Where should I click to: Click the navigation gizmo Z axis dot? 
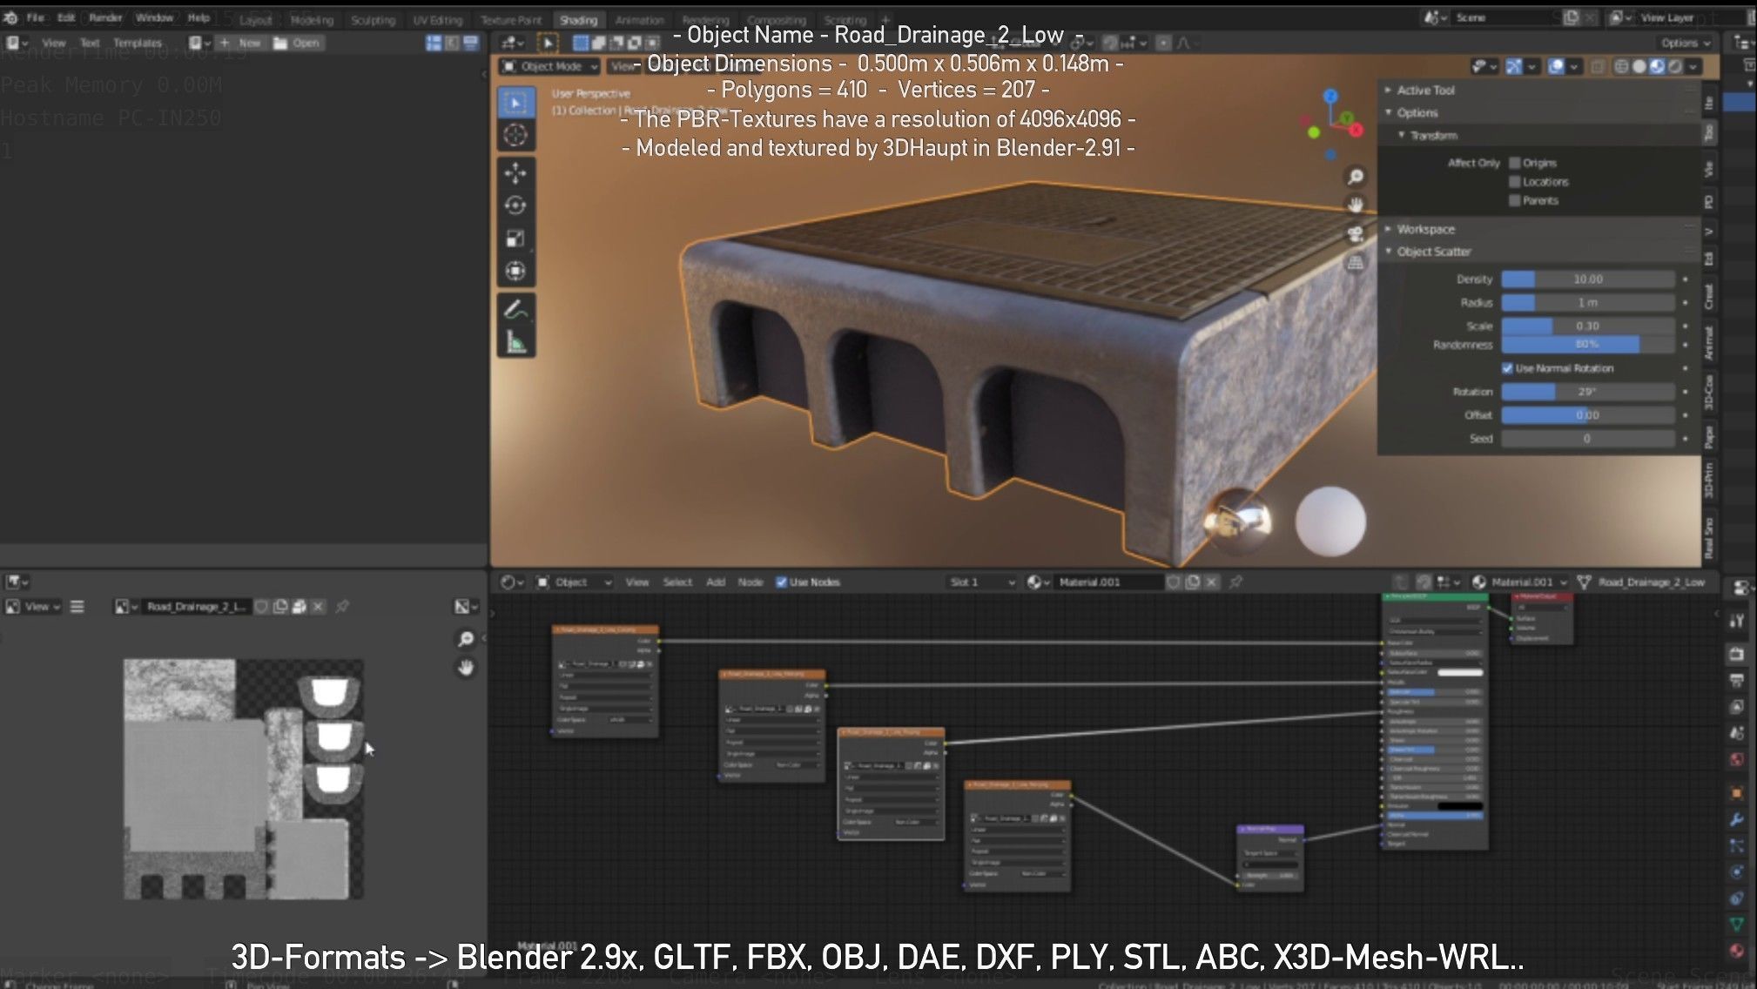tap(1330, 95)
